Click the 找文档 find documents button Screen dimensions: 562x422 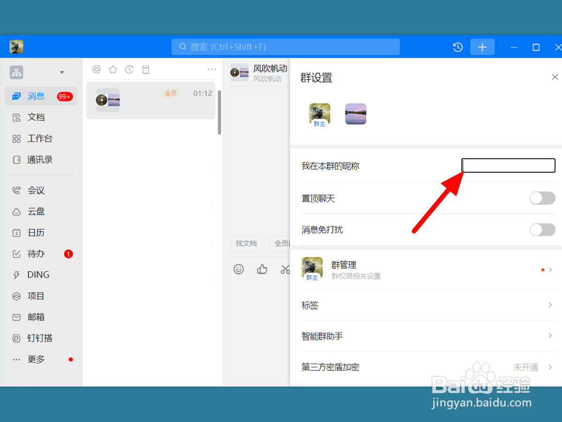point(247,243)
